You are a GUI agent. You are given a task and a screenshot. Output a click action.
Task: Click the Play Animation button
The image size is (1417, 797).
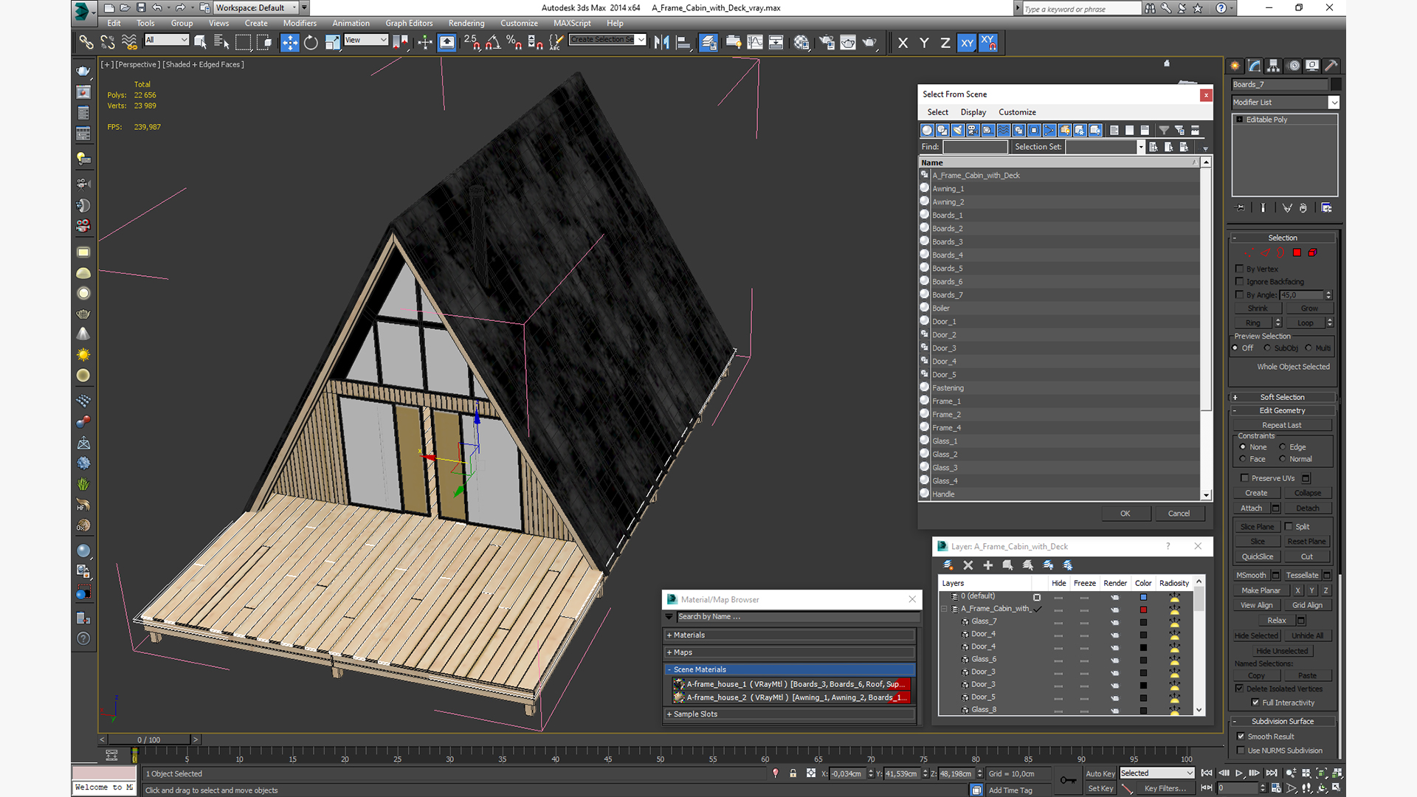[1239, 773]
